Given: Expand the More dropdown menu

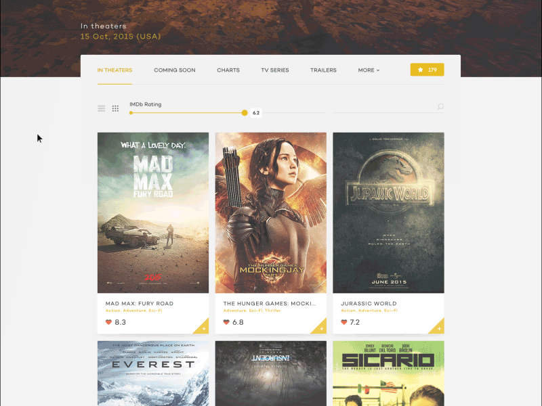Looking at the screenshot, I should (x=369, y=70).
